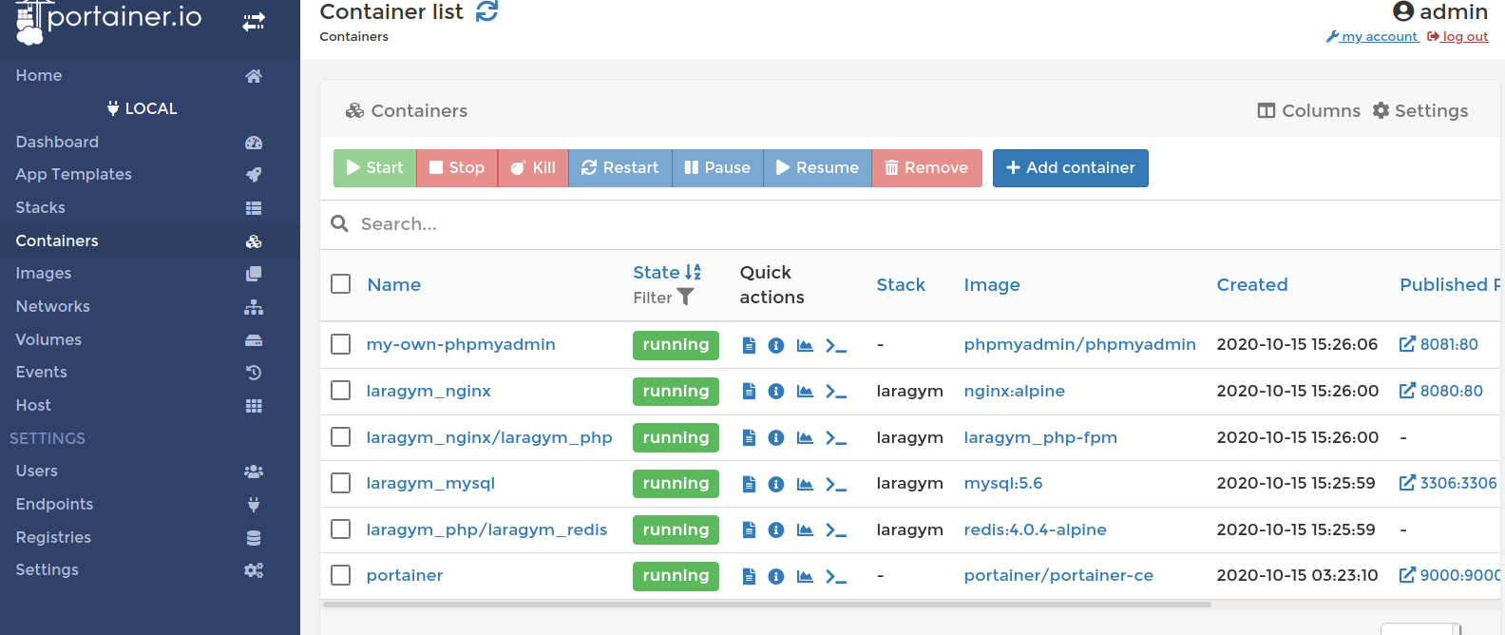Click the Stop button

(x=457, y=168)
